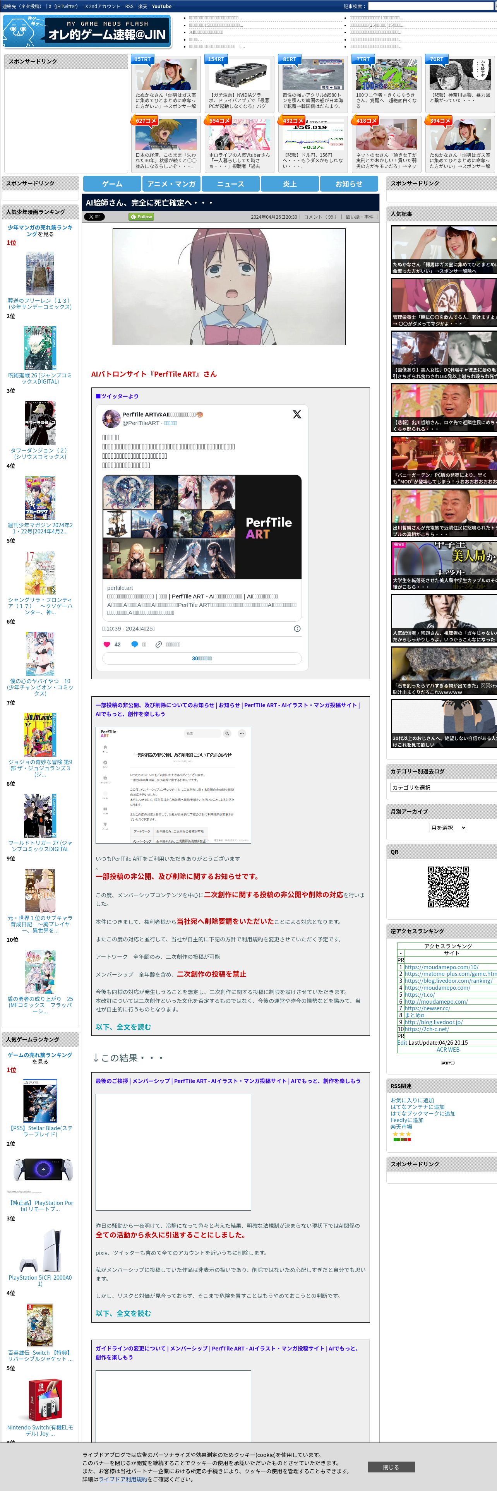The image size is (497, 1491).
Task: Click 30件の返信 button in tweet
Action: click(202, 659)
